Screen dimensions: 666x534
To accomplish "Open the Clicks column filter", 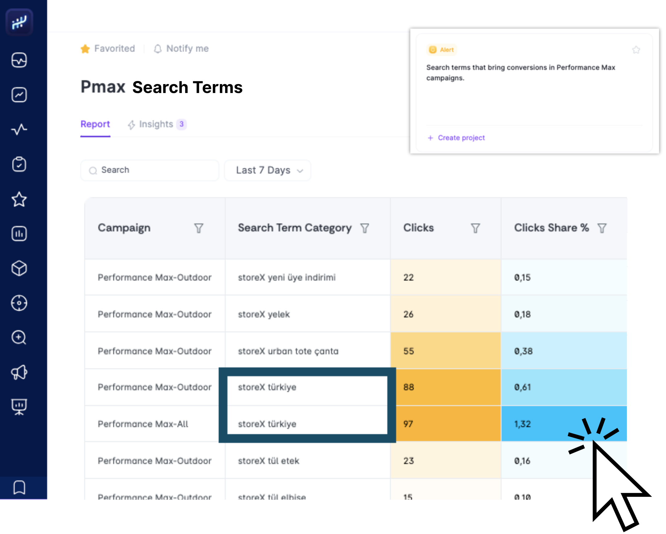I will coord(475,228).
